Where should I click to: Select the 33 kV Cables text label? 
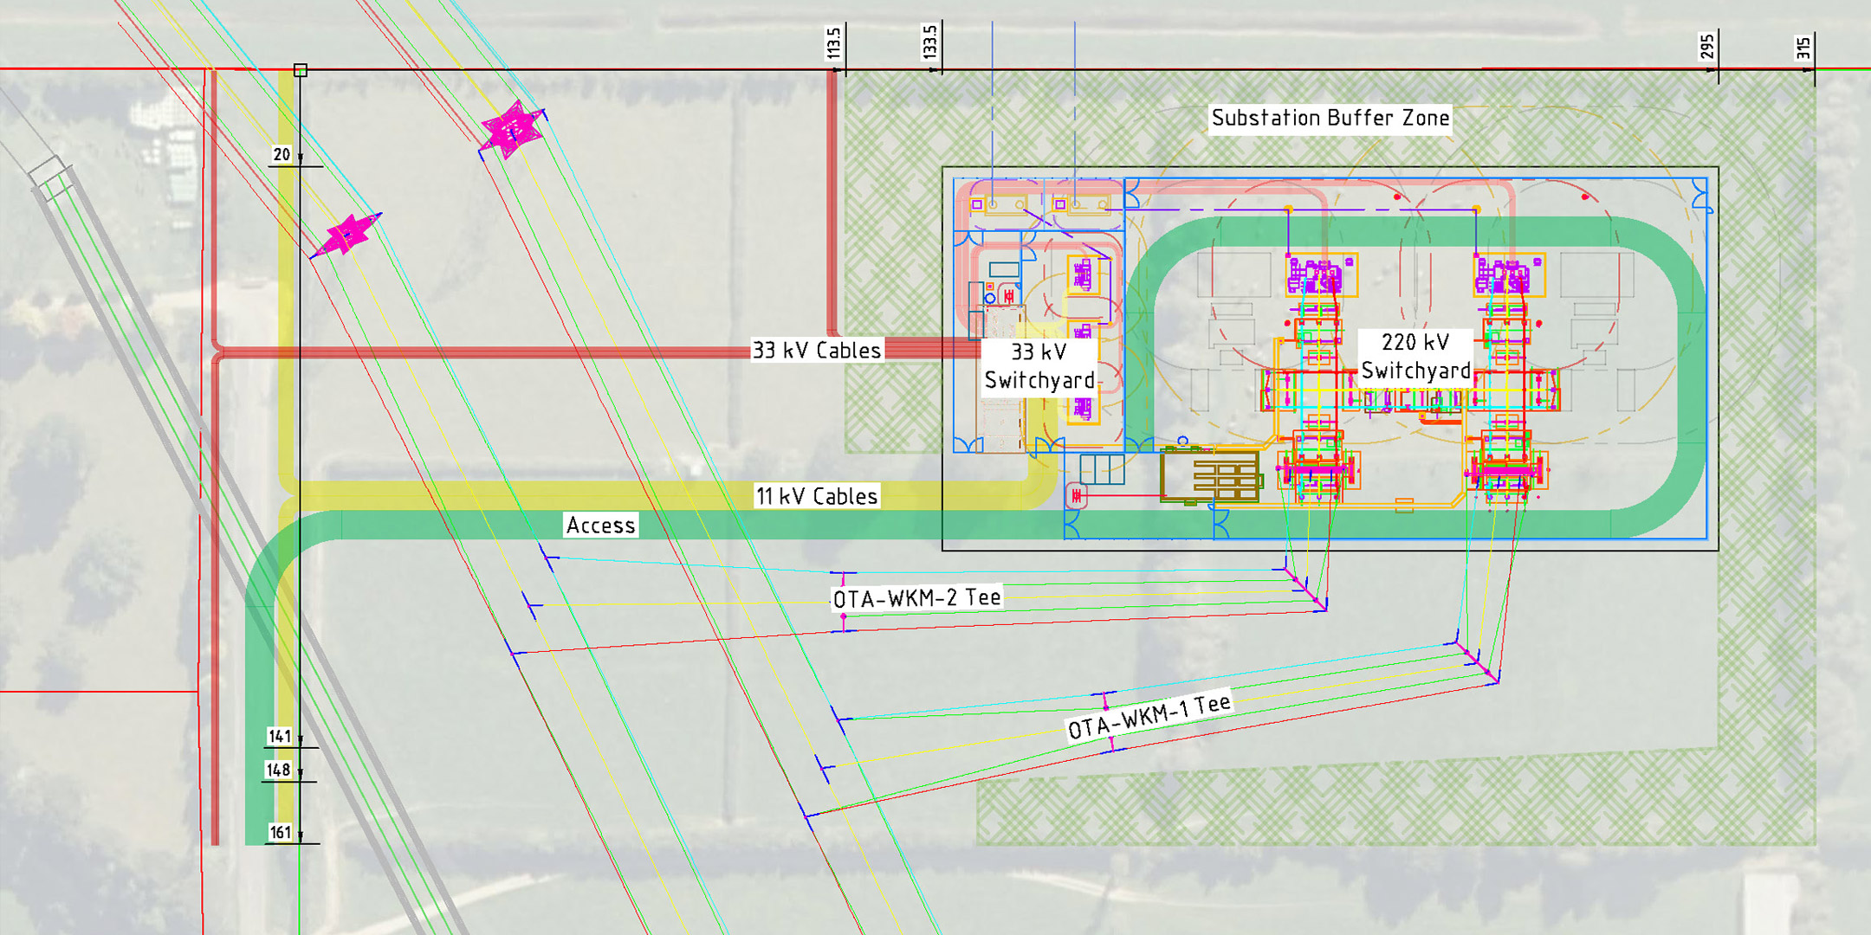click(x=816, y=350)
